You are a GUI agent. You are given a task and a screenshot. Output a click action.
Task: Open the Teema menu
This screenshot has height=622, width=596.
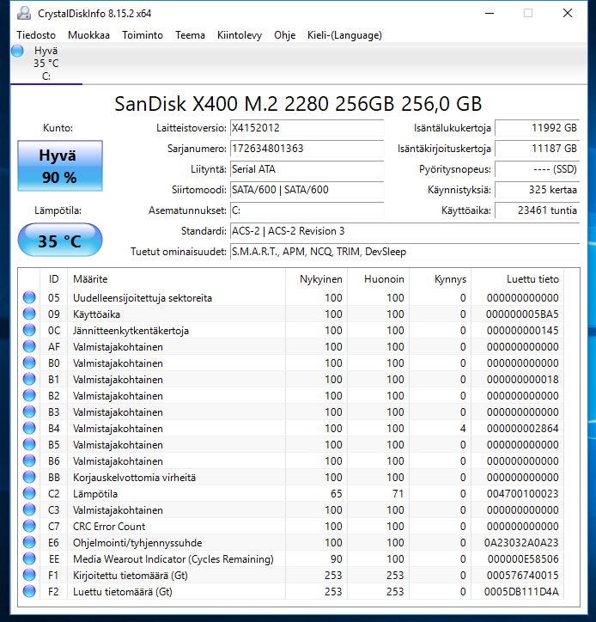click(x=190, y=35)
